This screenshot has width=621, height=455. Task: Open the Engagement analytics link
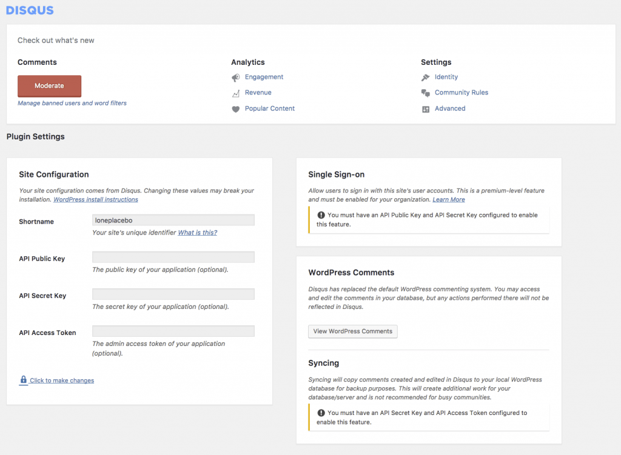click(x=264, y=77)
